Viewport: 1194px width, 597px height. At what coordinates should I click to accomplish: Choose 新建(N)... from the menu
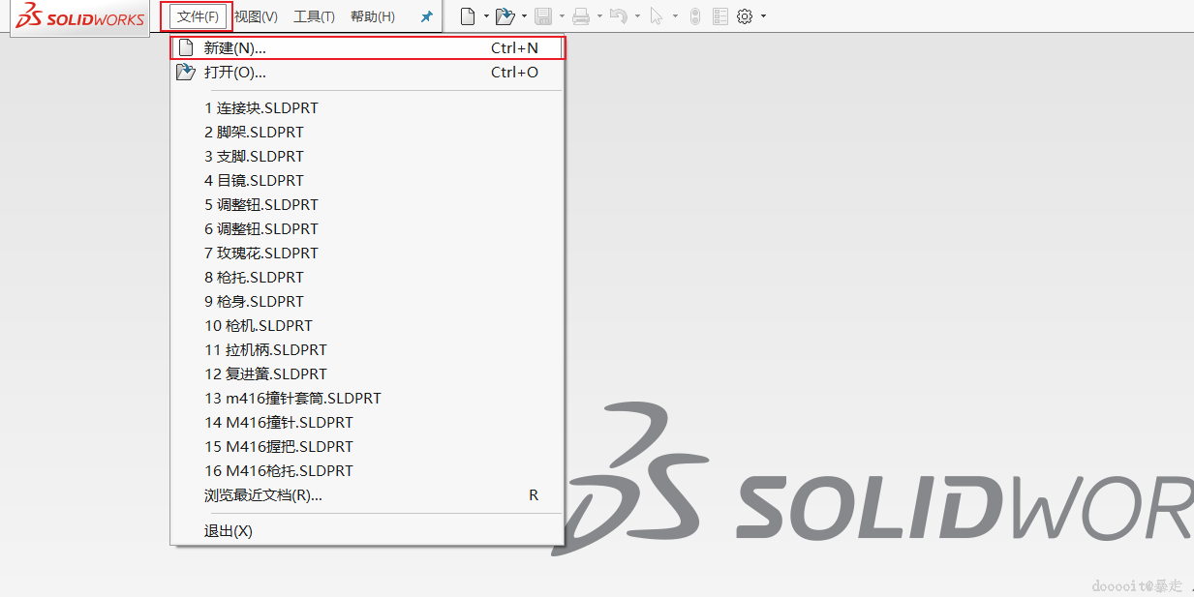[x=367, y=47]
